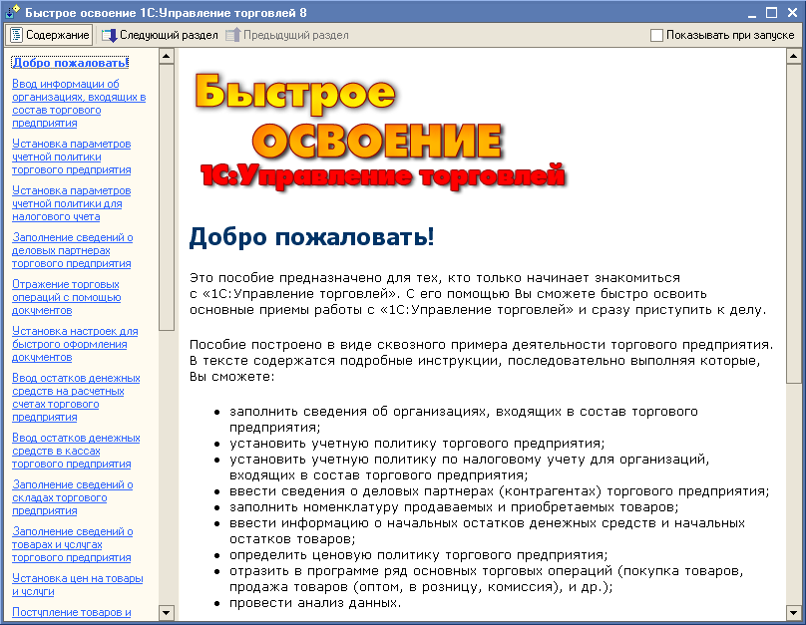The width and height of the screenshot is (806, 625).
Task: Click the Быстрое освоение banner image
Action: [x=380, y=132]
